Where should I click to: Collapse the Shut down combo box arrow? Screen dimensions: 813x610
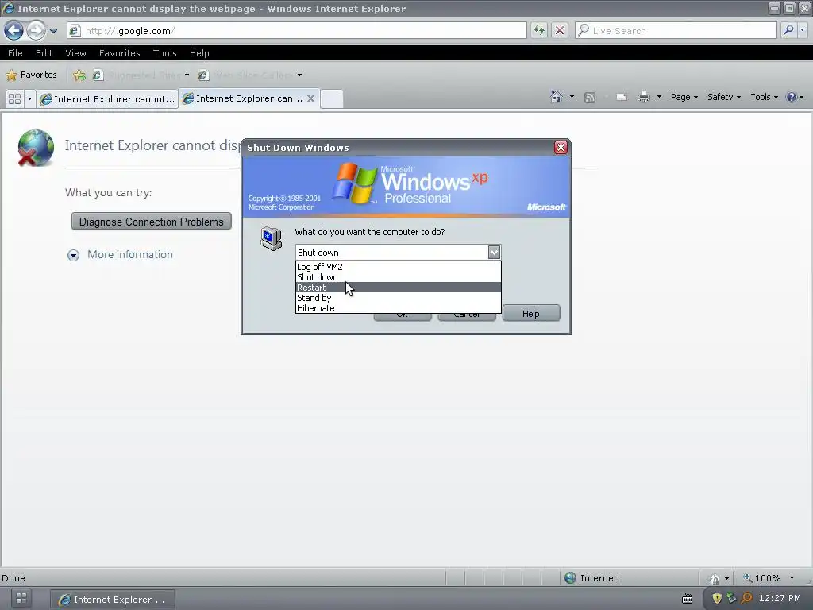point(494,253)
